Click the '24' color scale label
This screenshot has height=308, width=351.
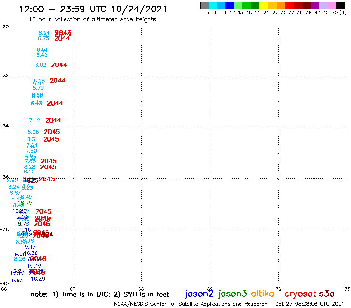click(x=266, y=13)
